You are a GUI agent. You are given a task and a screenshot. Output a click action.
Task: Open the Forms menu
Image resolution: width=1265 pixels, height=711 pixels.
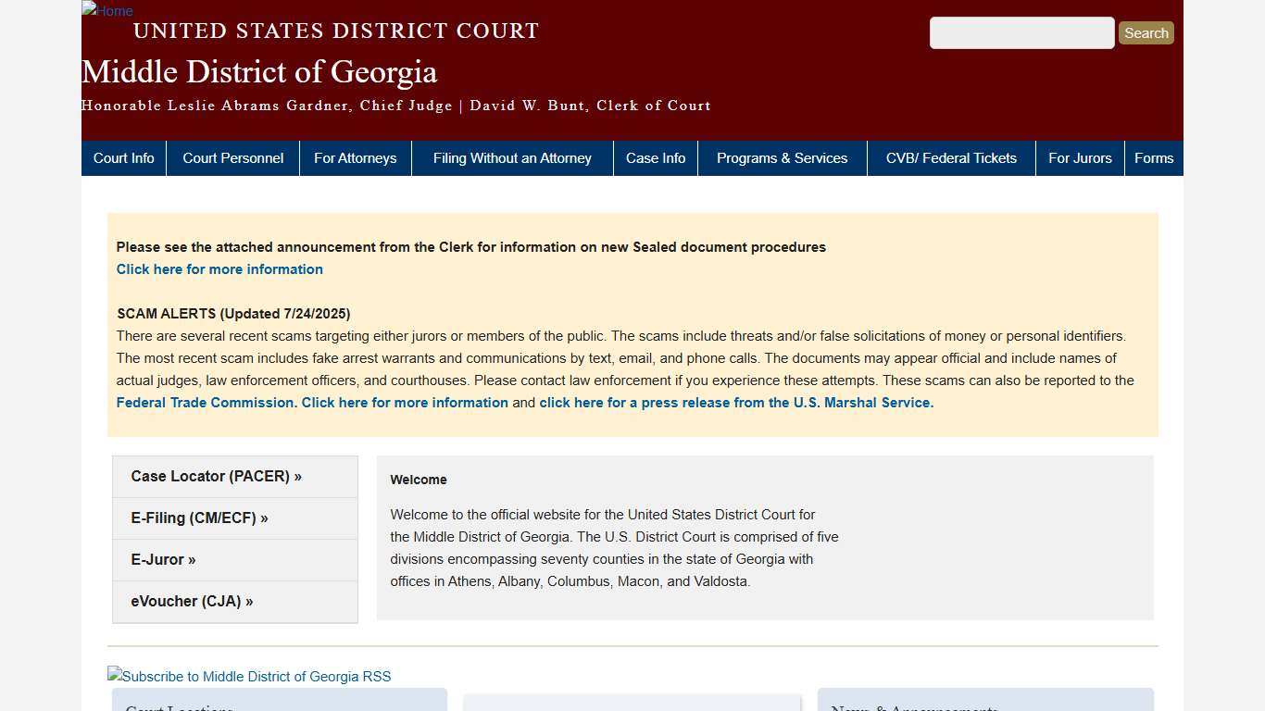tap(1154, 157)
